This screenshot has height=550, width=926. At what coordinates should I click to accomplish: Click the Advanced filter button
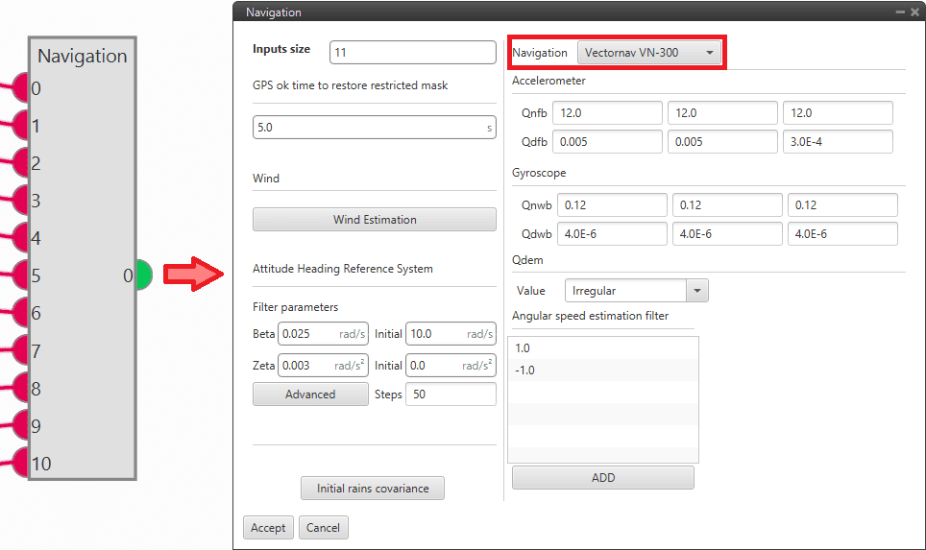tap(310, 395)
